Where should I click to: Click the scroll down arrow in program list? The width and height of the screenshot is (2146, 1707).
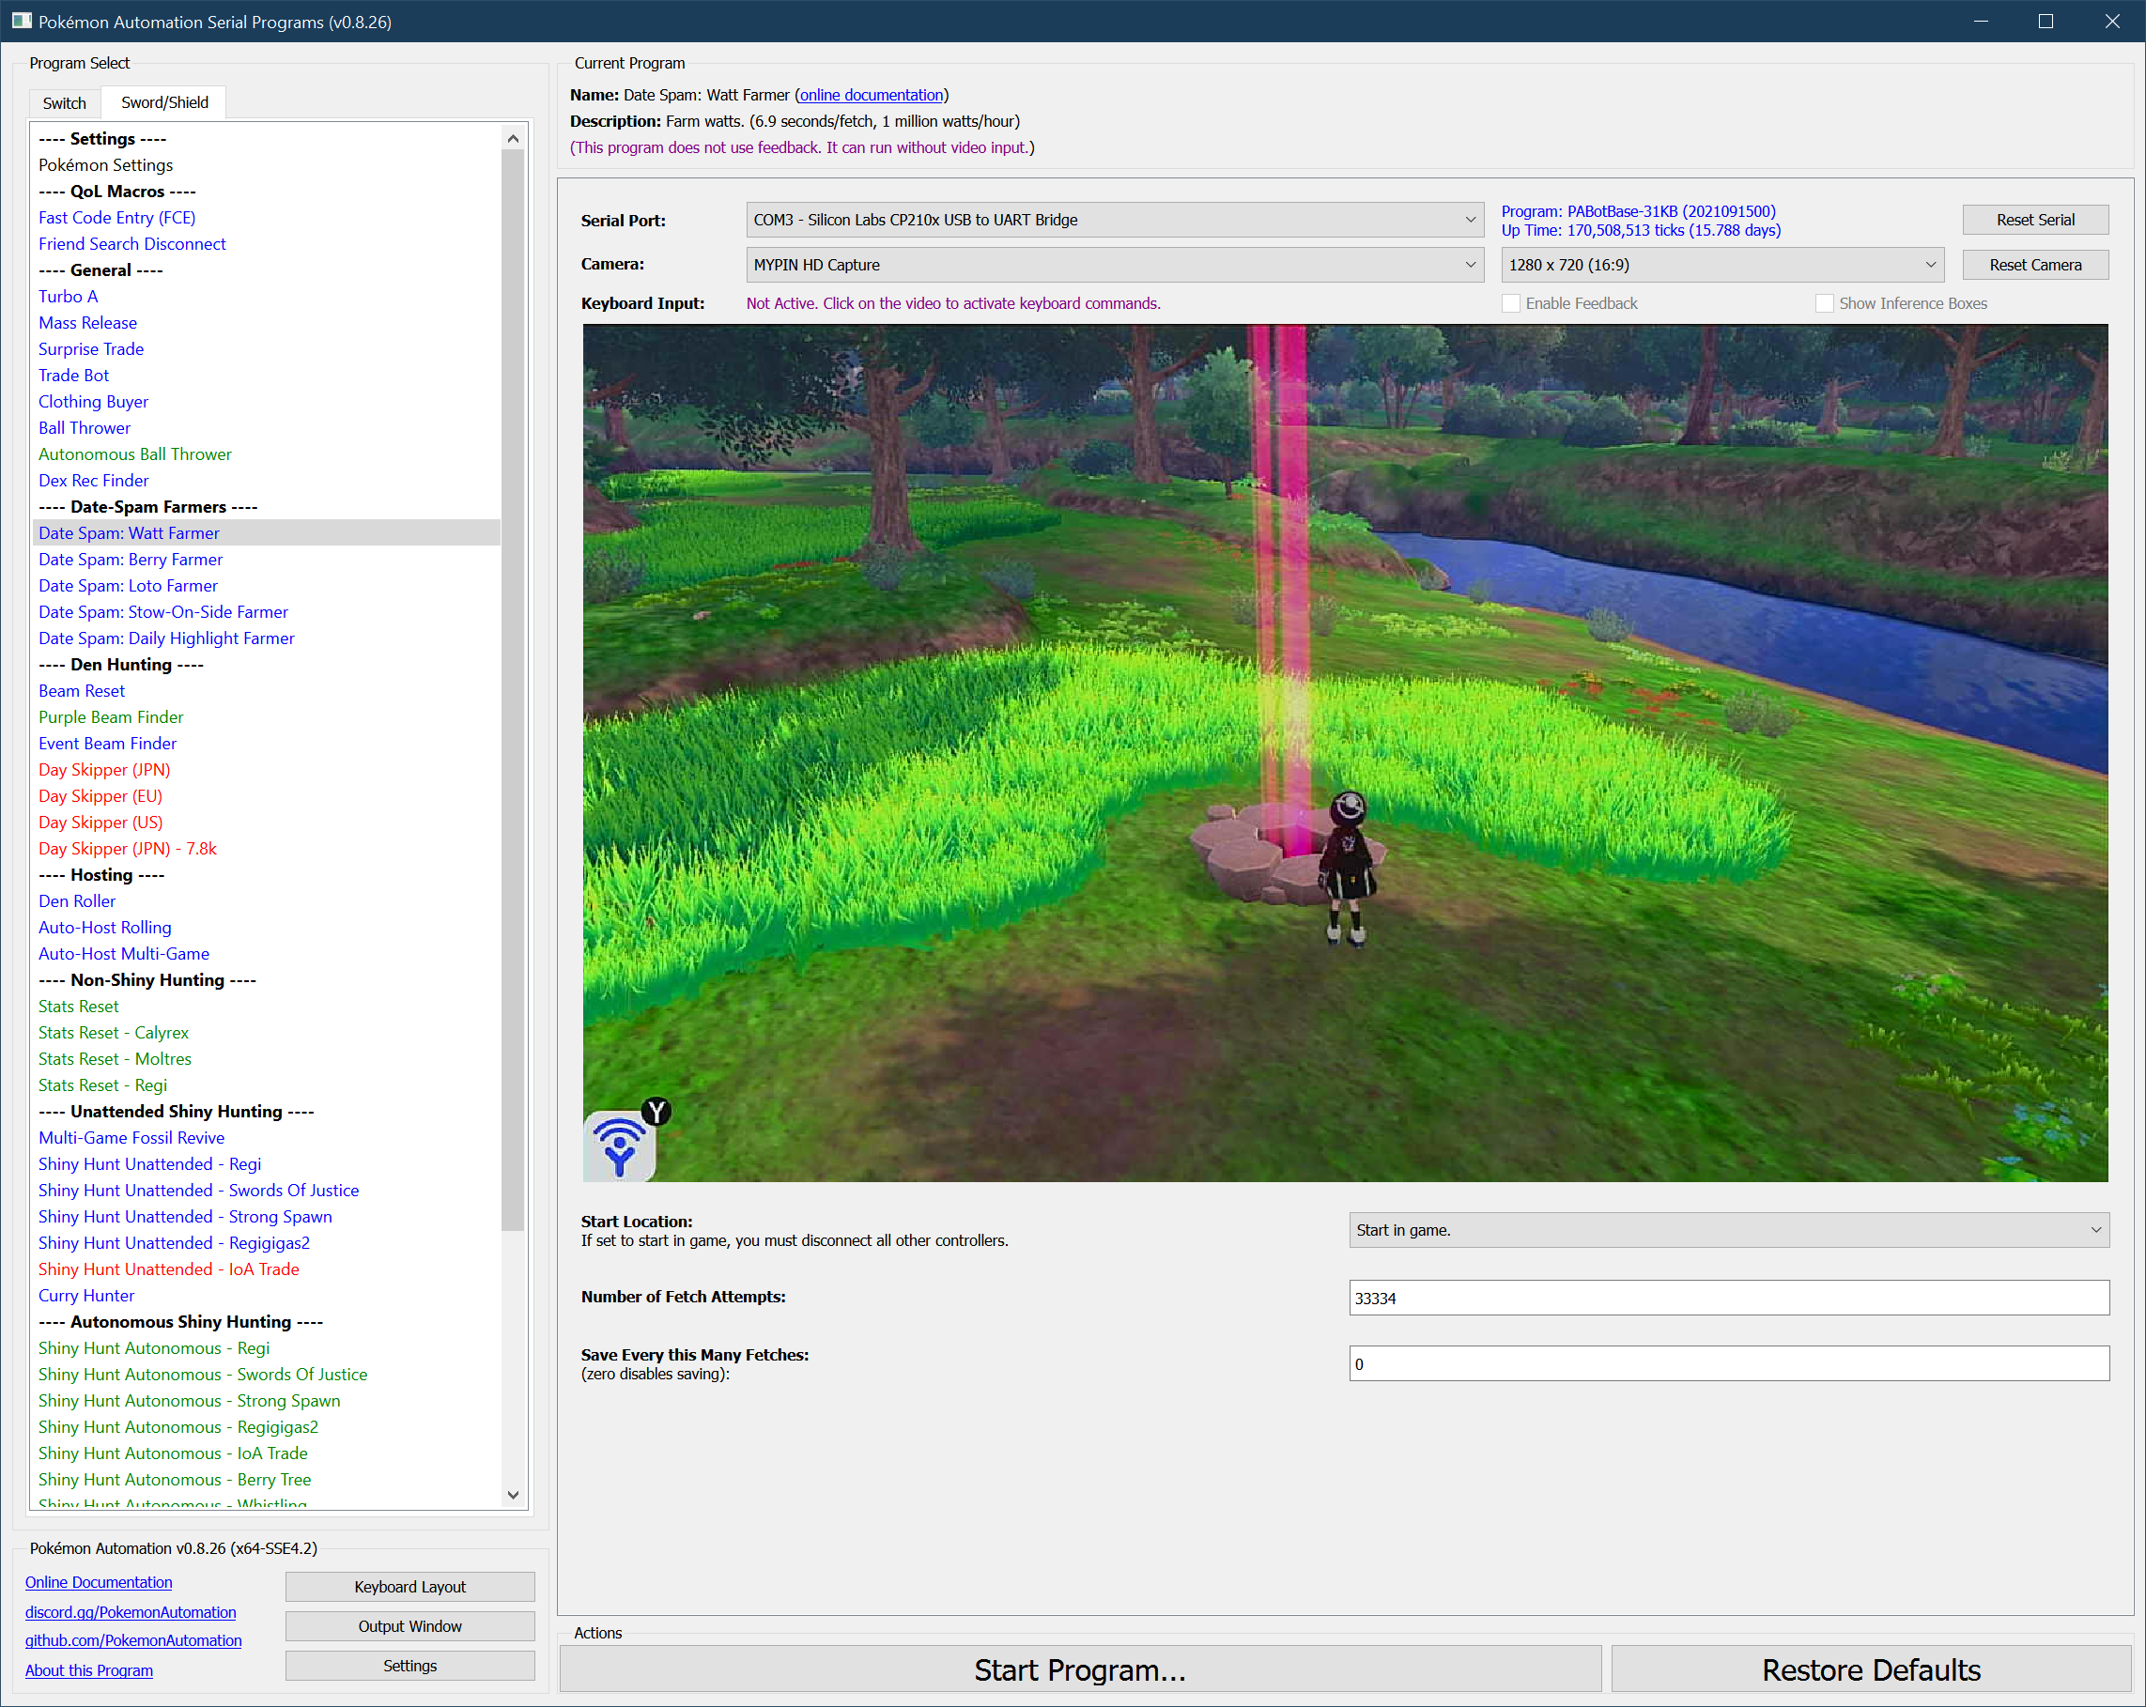tap(513, 1494)
